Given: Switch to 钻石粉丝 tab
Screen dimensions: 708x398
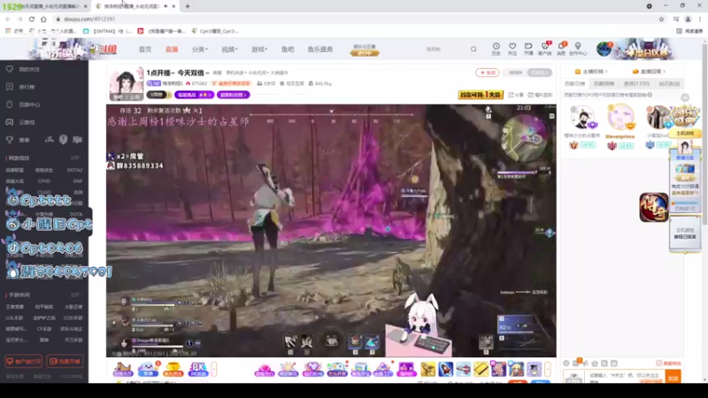Looking at the screenshot, I should (x=669, y=83).
